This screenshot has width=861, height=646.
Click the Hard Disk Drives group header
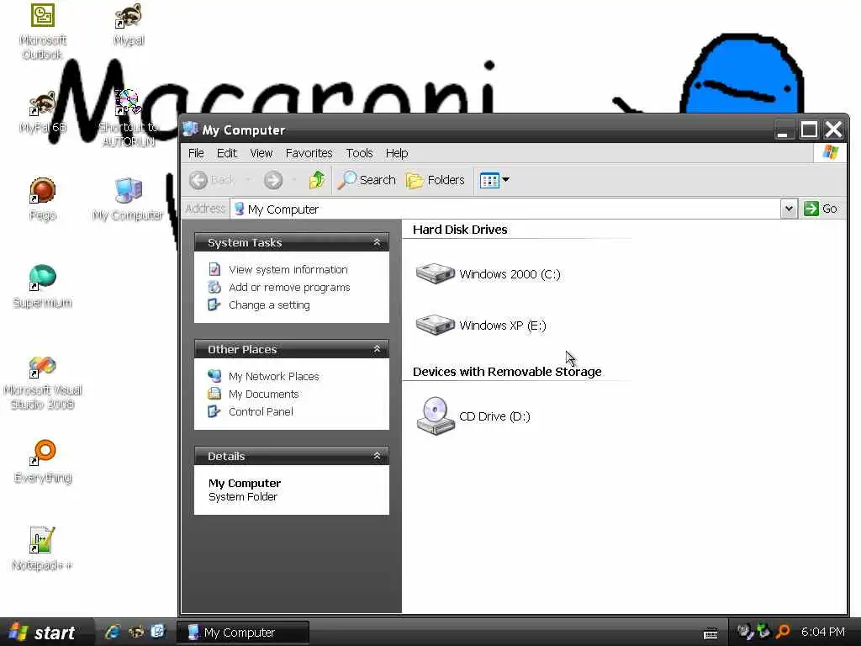[460, 230]
